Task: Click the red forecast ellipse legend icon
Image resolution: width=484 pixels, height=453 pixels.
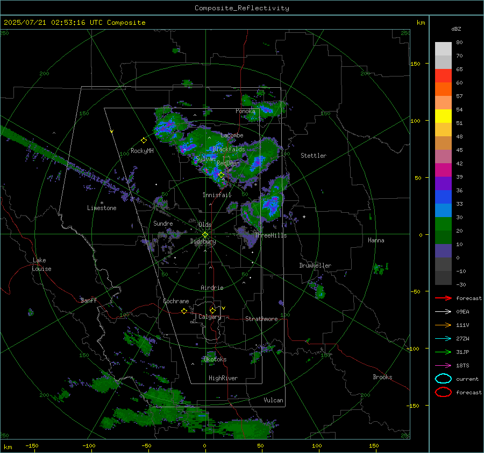Action: point(443,392)
